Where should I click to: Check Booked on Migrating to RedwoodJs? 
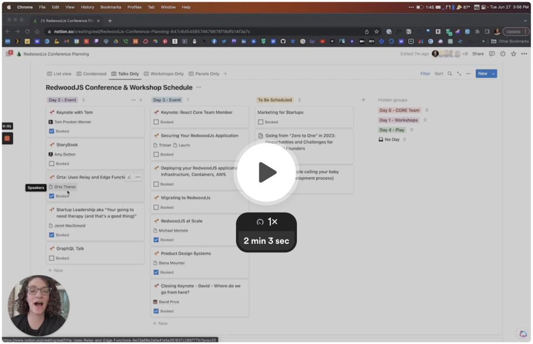(x=156, y=208)
